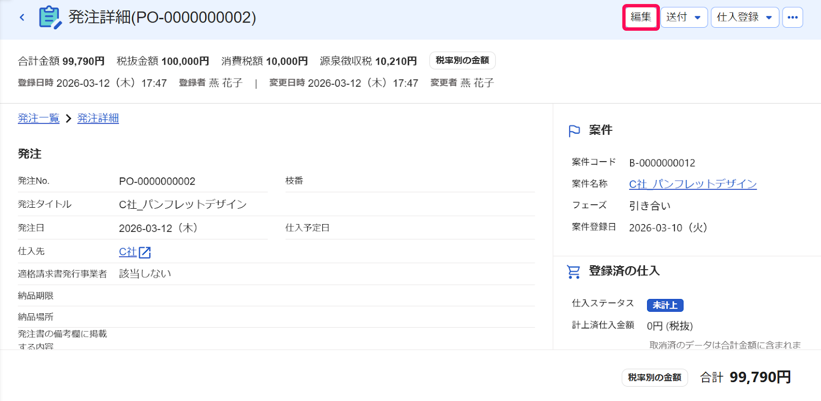Click the 0円 (税抜) recorded amount
The height and width of the screenshot is (401, 821).
tap(670, 326)
